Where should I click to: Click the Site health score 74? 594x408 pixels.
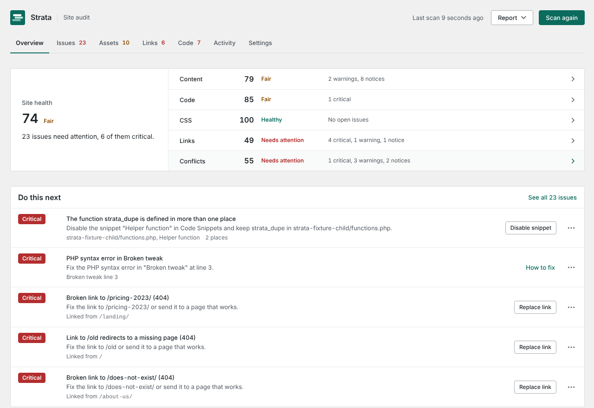pos(30,119)
